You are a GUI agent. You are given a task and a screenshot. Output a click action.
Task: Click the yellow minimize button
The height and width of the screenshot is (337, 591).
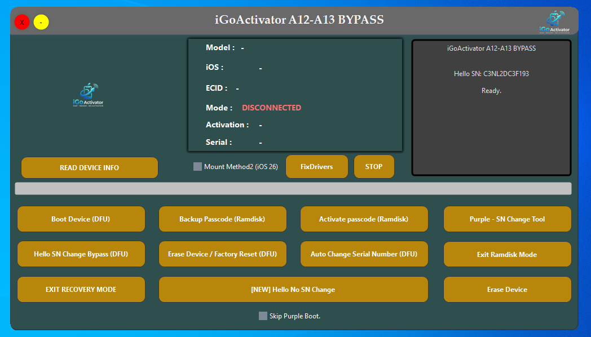(x=41, y=22)
